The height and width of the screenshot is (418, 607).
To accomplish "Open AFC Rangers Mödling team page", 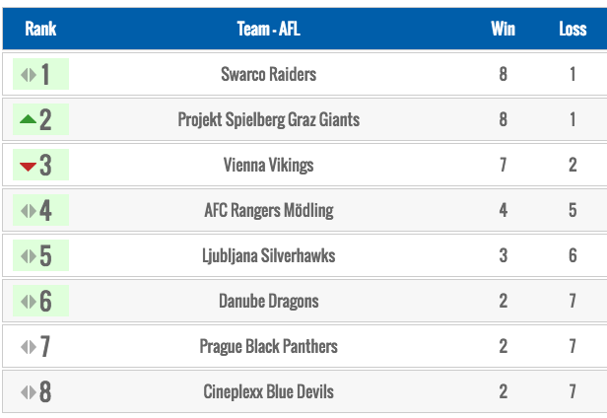I will pyautogui.click(x=268, y=211).
